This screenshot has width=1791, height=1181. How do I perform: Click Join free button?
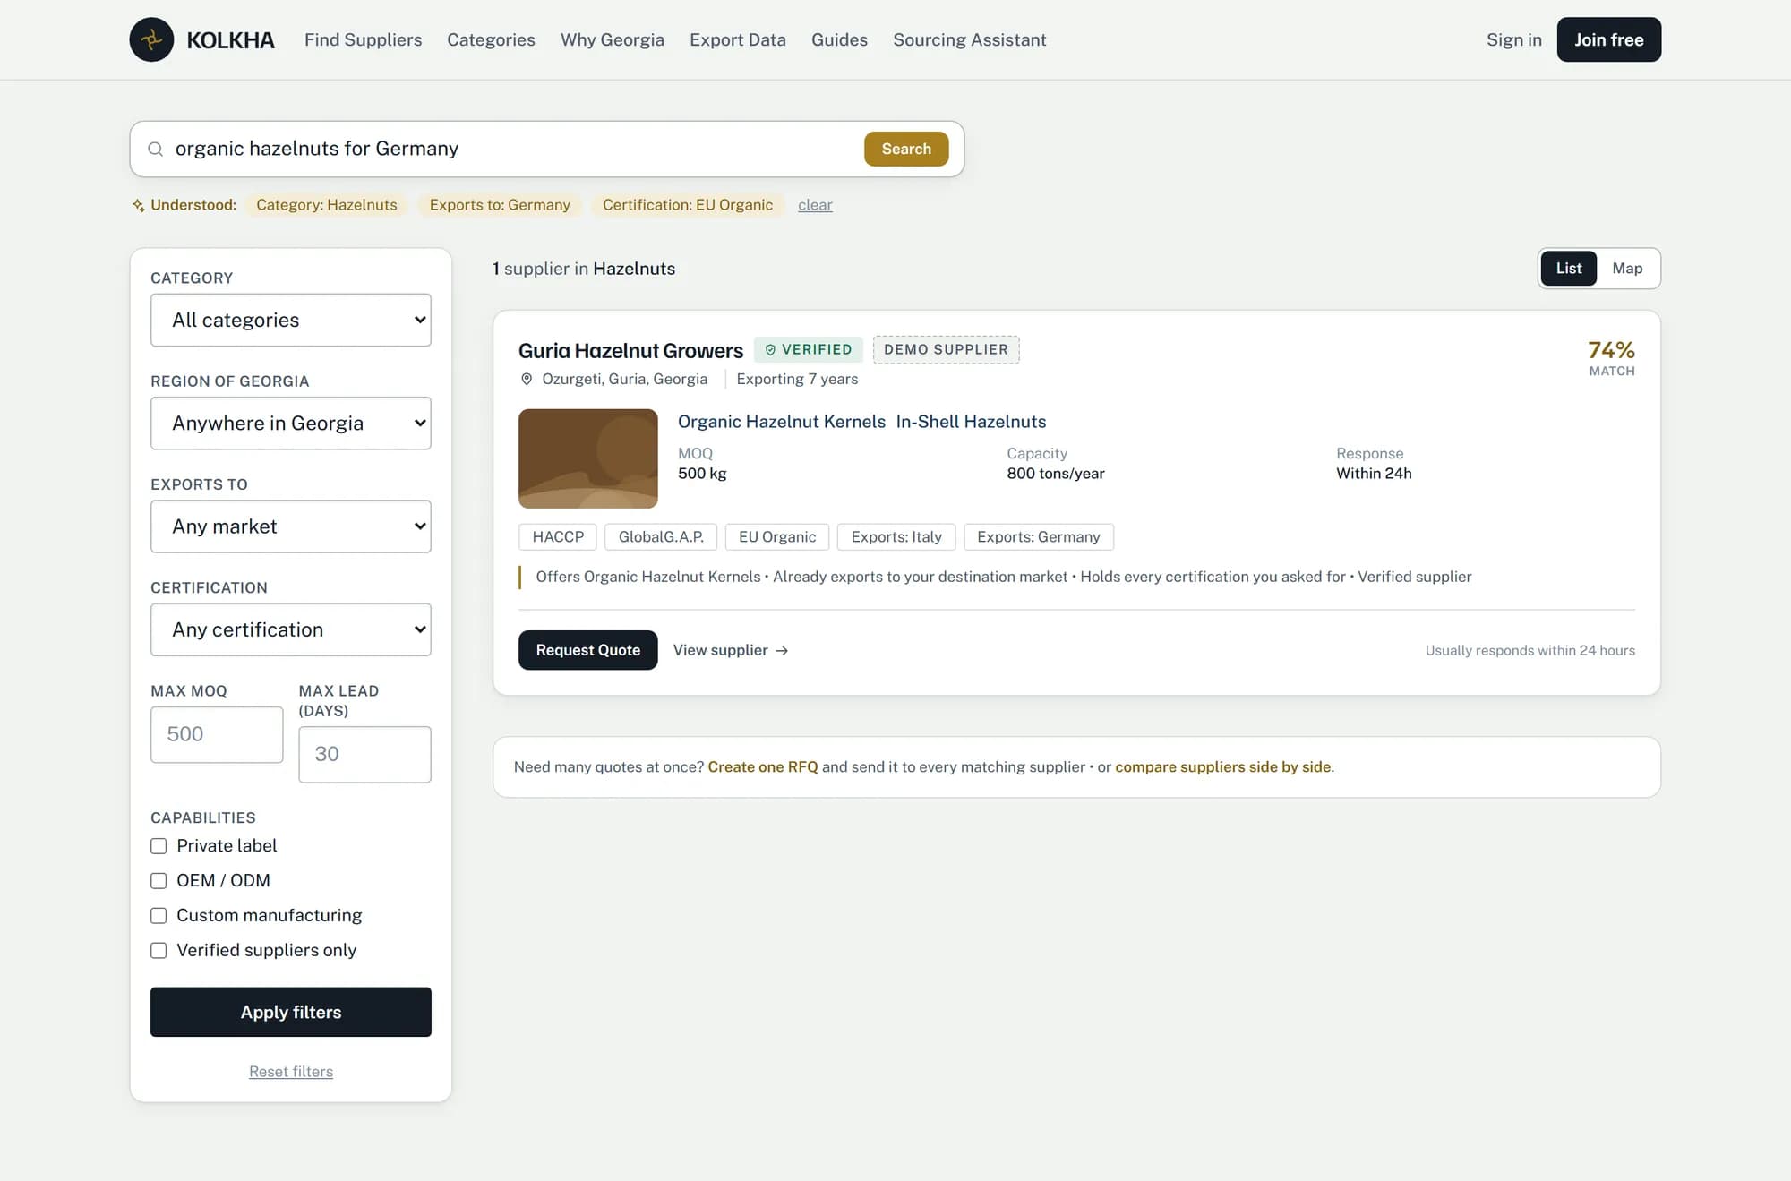tap(1609, 39)
